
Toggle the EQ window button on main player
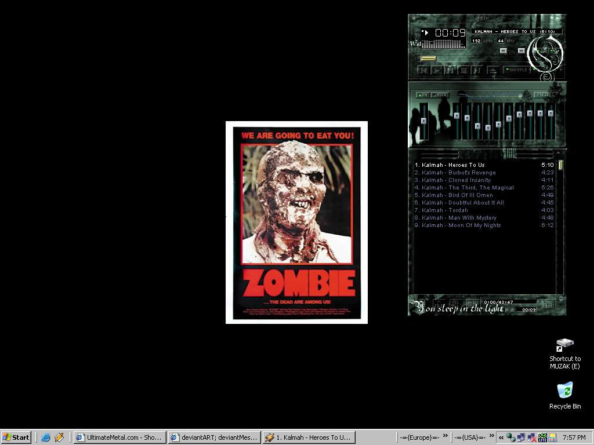tap(543, 51)
